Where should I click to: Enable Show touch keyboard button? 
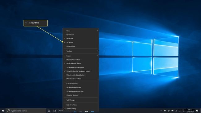pyautogui.click(x=81, y=75)
